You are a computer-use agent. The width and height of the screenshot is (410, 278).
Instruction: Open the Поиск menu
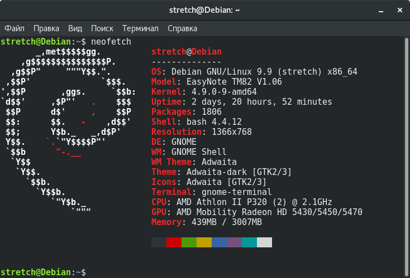click(x=102, y=28)
